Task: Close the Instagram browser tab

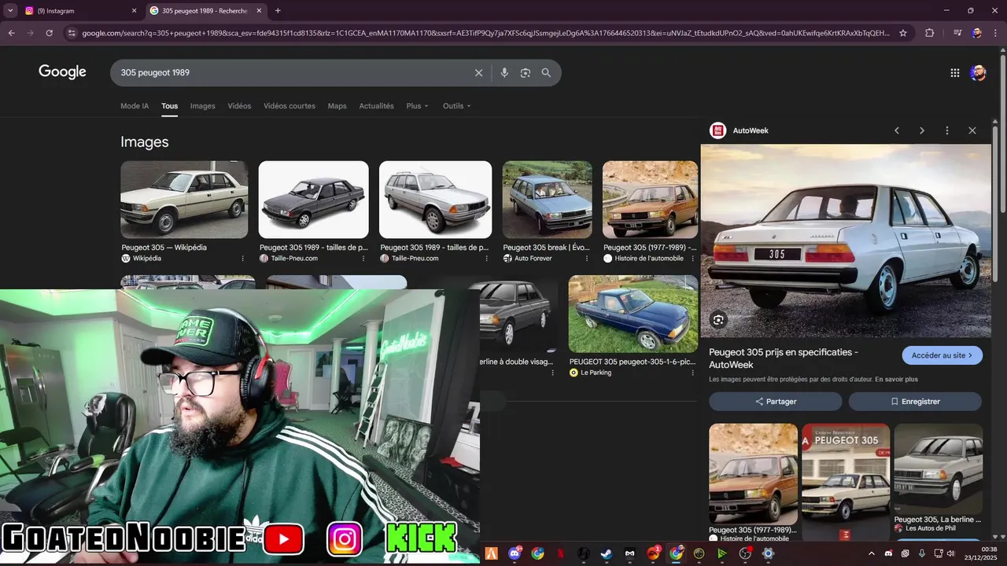Action: 134,11
